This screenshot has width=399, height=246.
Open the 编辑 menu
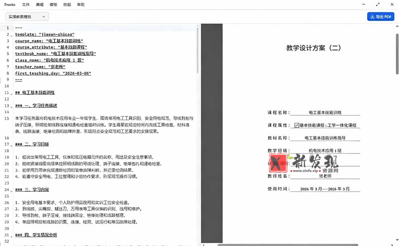pos(40,4)
